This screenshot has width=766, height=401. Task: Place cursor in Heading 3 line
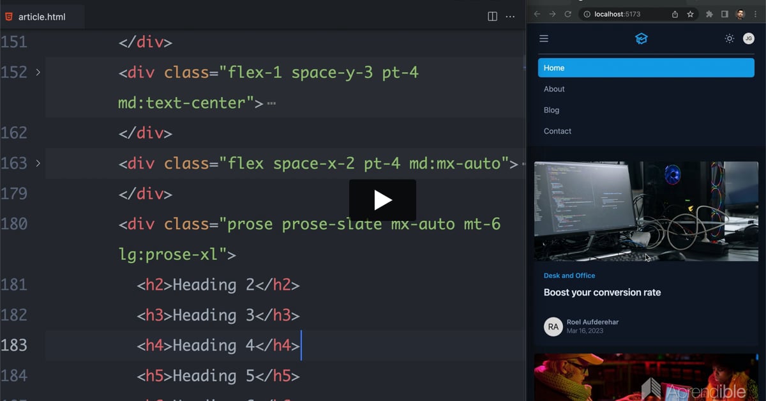(x=218, y=315)
